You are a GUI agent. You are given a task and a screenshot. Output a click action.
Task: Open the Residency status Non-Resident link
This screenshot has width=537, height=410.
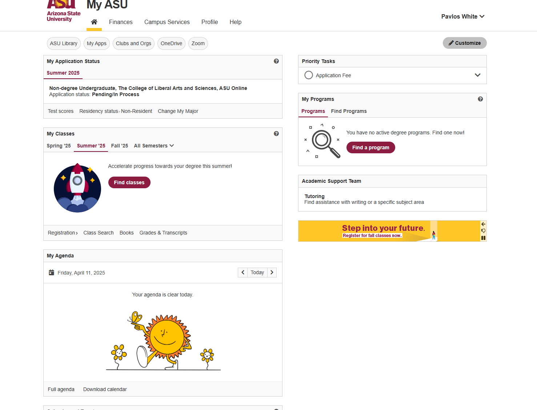coord(116,111)
